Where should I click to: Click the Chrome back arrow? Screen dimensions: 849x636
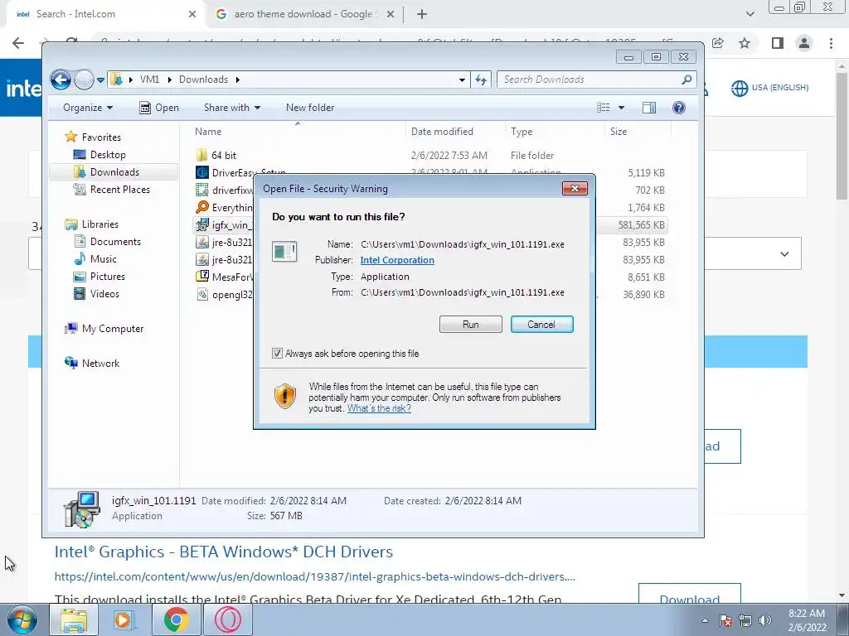tap(18, 43)
